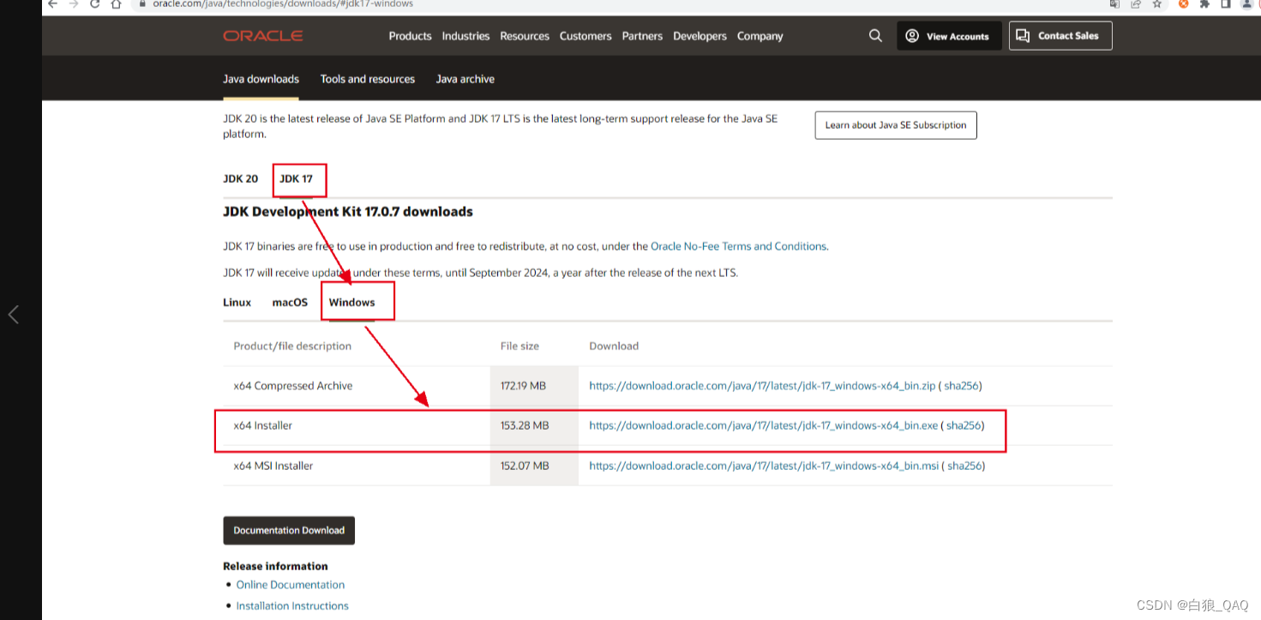Click the 153.28 MB file size
The width and height of the screenshot is (1261, 620).
point(525,425)
